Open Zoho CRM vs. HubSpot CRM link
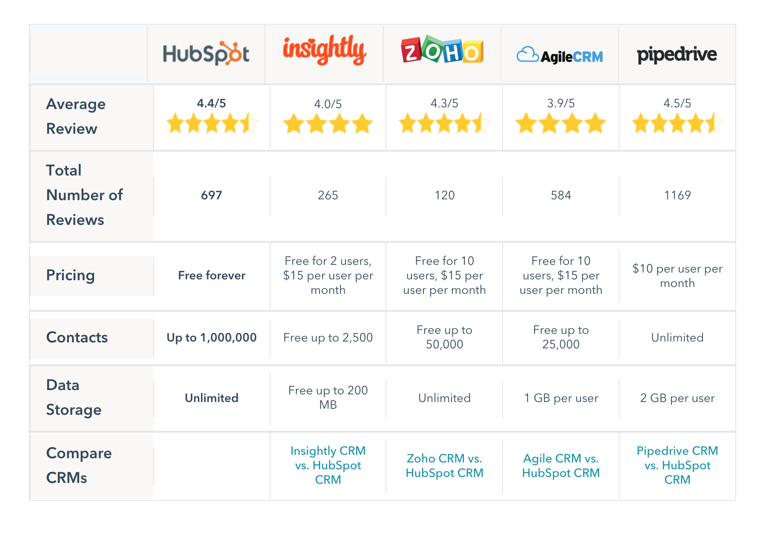783x534 pixels. [444, 465]
